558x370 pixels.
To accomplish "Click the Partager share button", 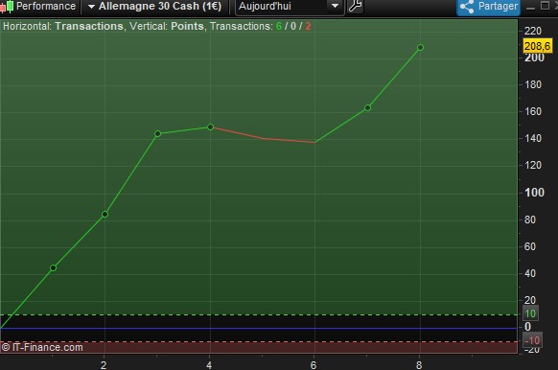I will [488, 7].
